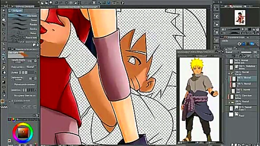Select the second brush preset in sub tool list
Viewport: 260px width, 146px height.
pos(23,20)
